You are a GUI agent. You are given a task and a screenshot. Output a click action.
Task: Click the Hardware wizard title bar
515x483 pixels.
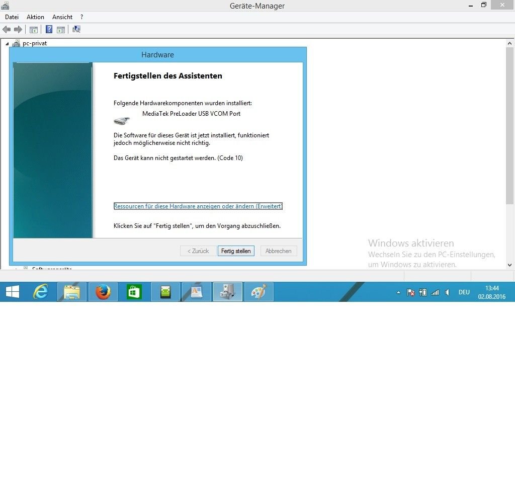157,55
